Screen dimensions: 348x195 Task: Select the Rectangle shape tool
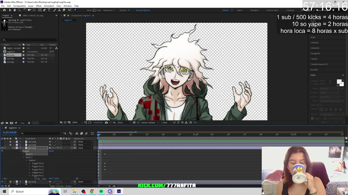(x=40, y=10)
